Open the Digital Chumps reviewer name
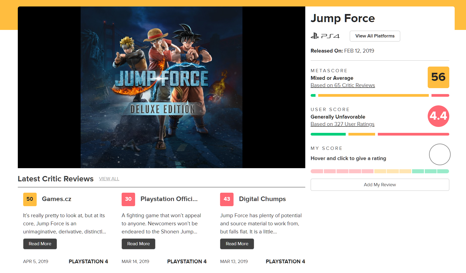Viewport: 466px width, 273px height. tap(262, 199)
